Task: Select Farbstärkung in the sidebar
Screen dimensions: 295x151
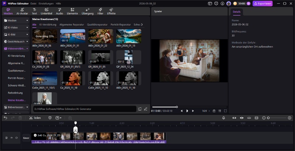Action: pos(15,93)
